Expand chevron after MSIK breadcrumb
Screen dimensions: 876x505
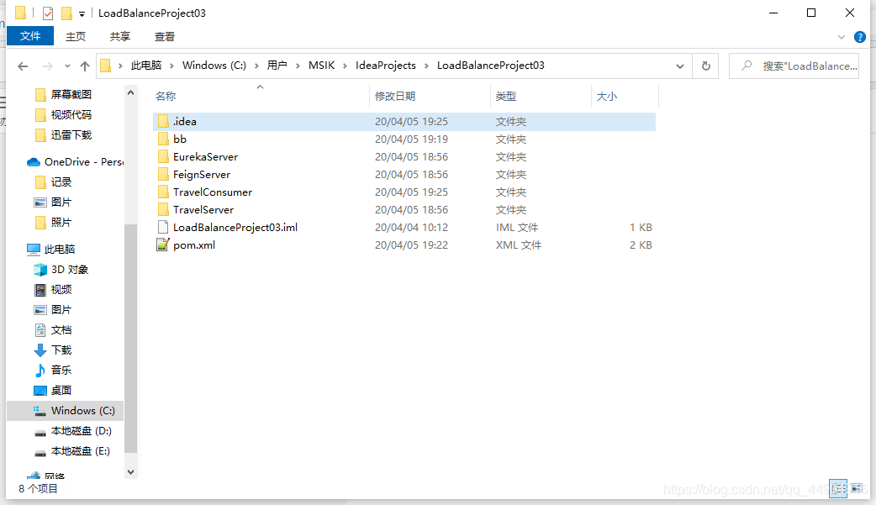tap(345, 66)
